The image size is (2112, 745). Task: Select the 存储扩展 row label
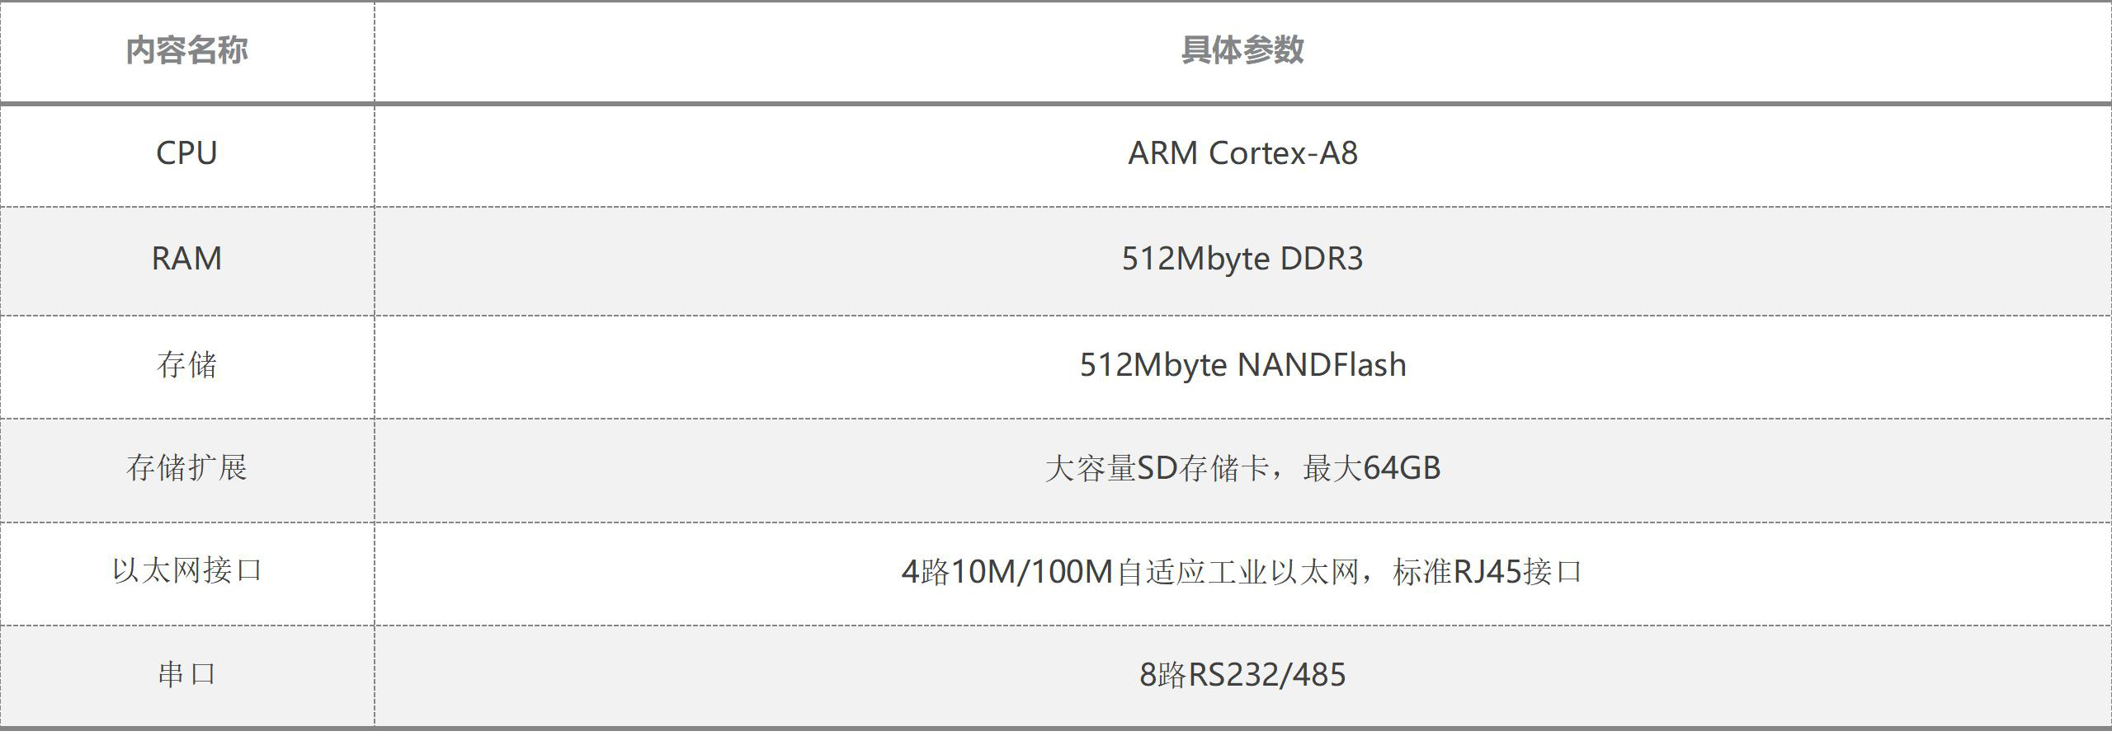tap(186, 467)
